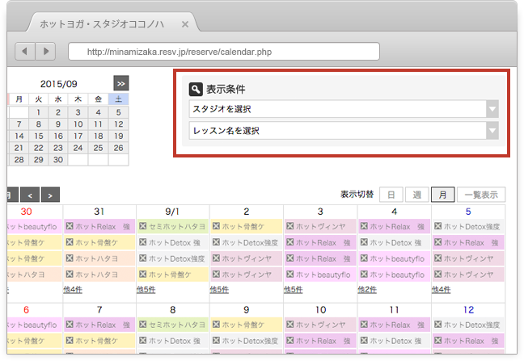Go to next period with > button
The width and height of the screenshot is (524, 361).
coord(50,195)
